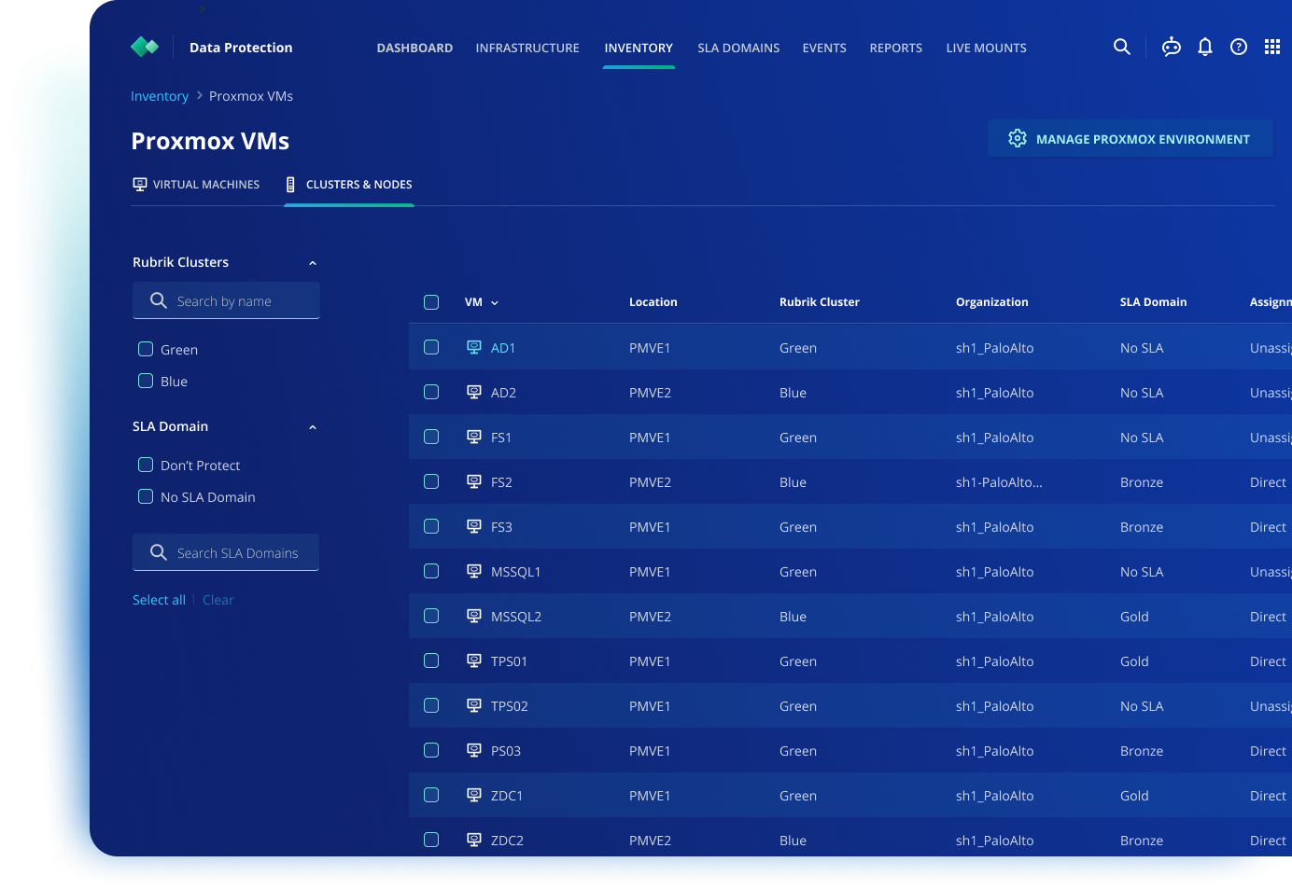Open the apps grid menu

click(x=1272, y=47)
